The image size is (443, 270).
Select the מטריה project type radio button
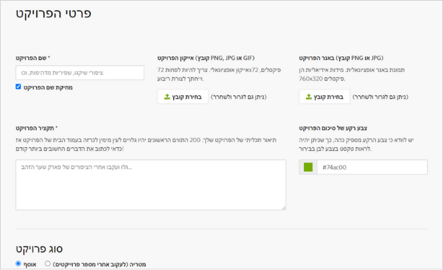pos(47,264)
